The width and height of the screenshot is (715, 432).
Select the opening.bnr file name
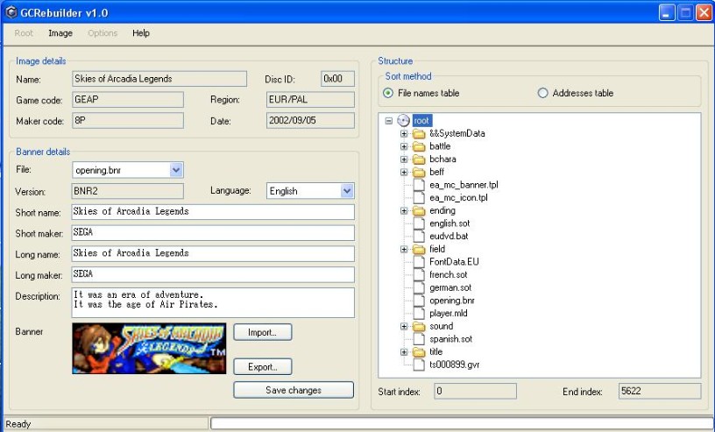[452, 301]
